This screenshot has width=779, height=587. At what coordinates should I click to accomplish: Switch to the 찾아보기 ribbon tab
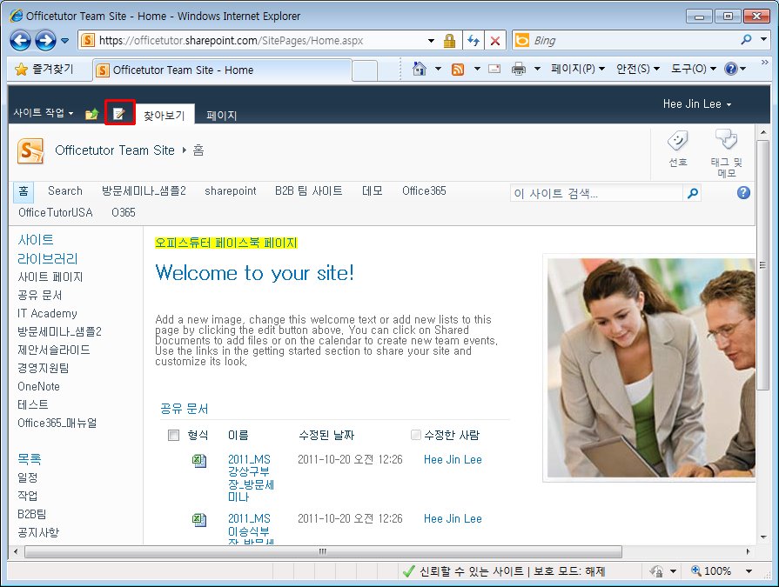pos(165,116)
